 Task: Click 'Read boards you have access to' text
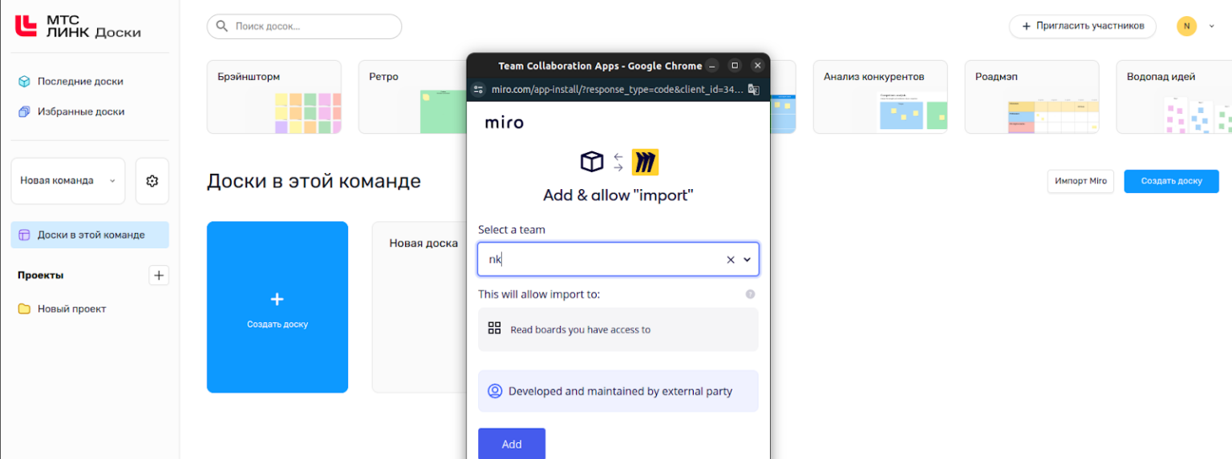tap(581, 329)
